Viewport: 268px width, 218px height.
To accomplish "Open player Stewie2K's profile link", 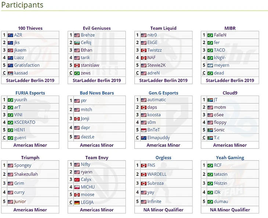I will pos(157,65).
